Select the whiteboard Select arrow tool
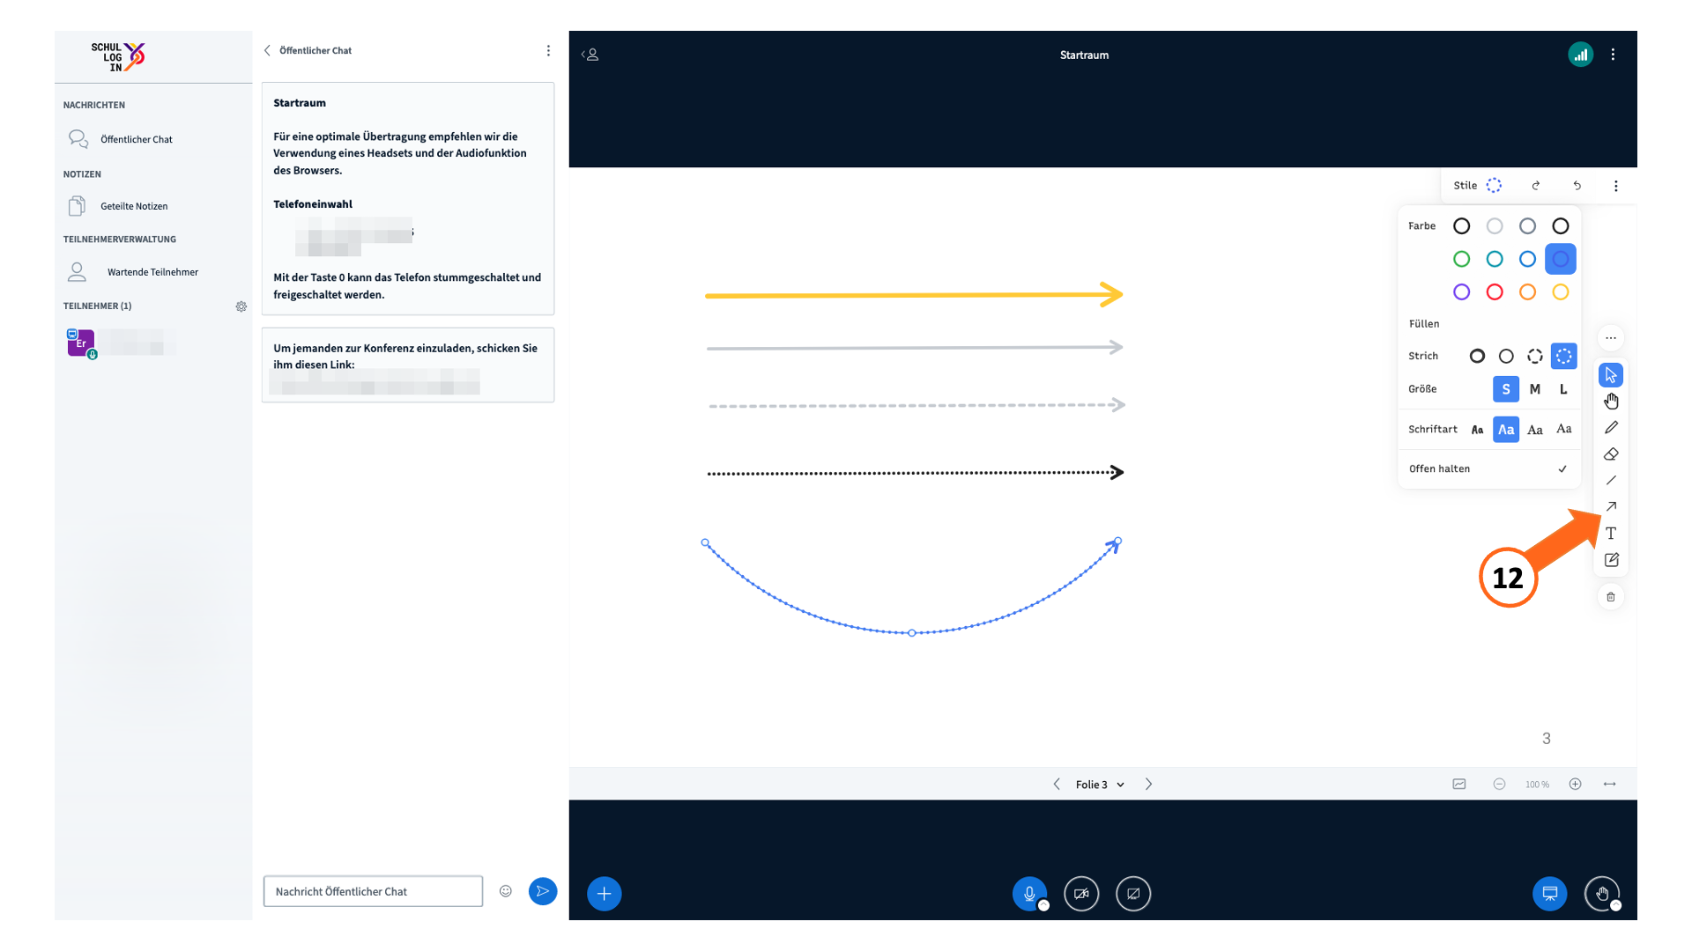 coord(1610,375)
